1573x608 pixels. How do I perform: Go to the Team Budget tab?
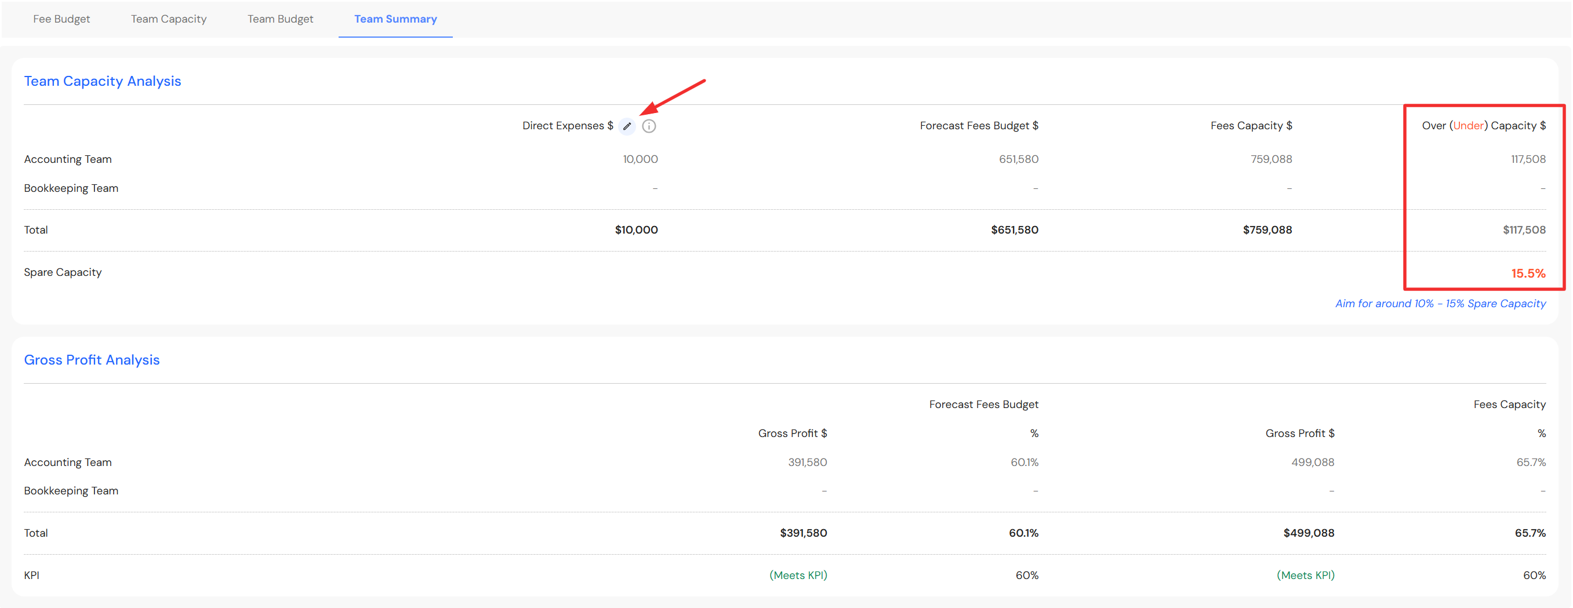pos(280,19)
